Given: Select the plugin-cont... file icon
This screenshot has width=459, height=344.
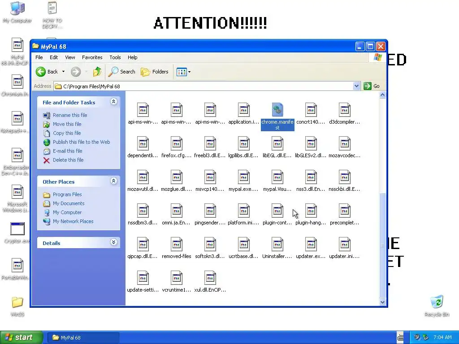Looking at the screenshot, I should tap(277, 211).
